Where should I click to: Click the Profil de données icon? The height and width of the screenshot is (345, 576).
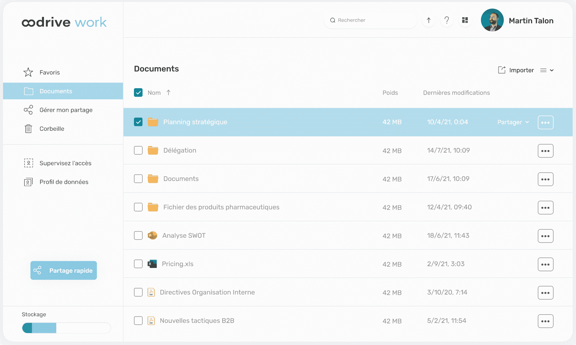(x=28, y=182)
